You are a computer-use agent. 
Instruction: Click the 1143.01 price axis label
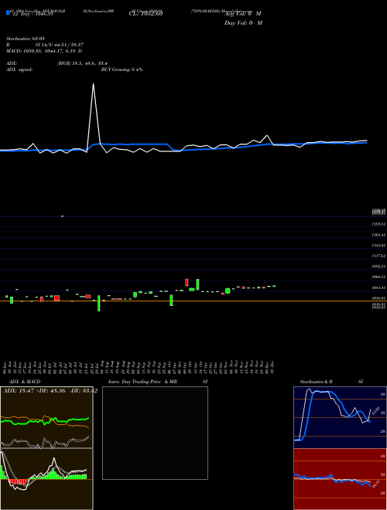[x=378, y=245]
